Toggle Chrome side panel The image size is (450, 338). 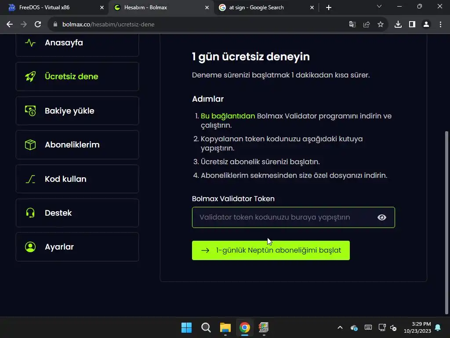[x=412, y=25]
